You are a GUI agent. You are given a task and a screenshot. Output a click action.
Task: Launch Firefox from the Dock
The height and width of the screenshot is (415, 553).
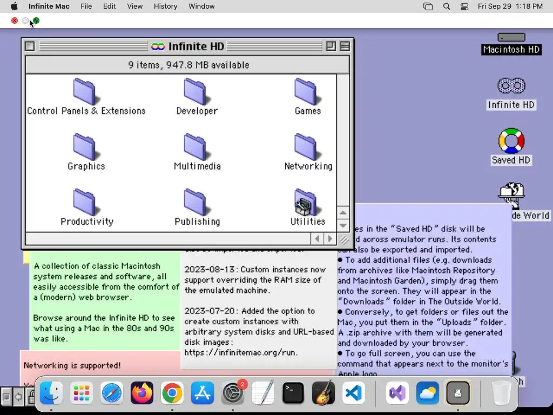142,393
